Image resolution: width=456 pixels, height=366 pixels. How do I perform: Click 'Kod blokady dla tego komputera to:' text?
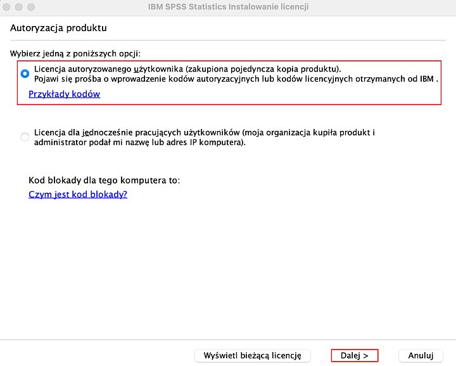(104, 180)
